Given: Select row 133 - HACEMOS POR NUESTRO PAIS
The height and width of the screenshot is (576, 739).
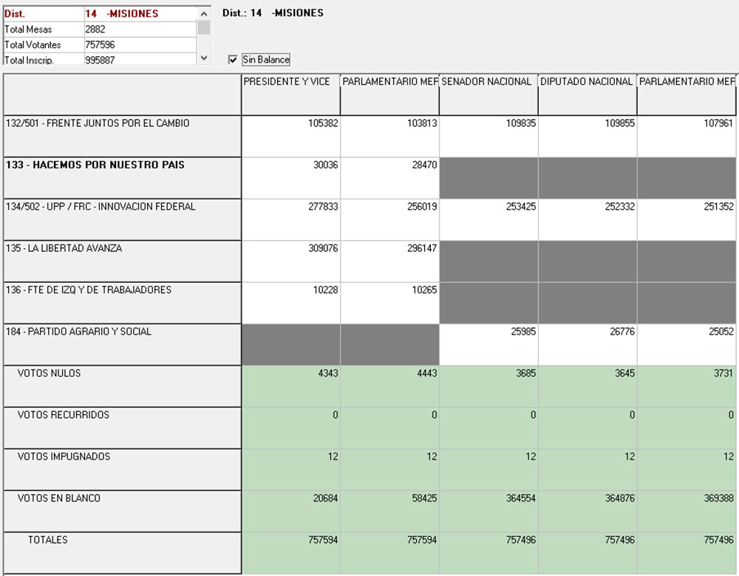Looking at the screenshot, I should [x=122, y=177].
